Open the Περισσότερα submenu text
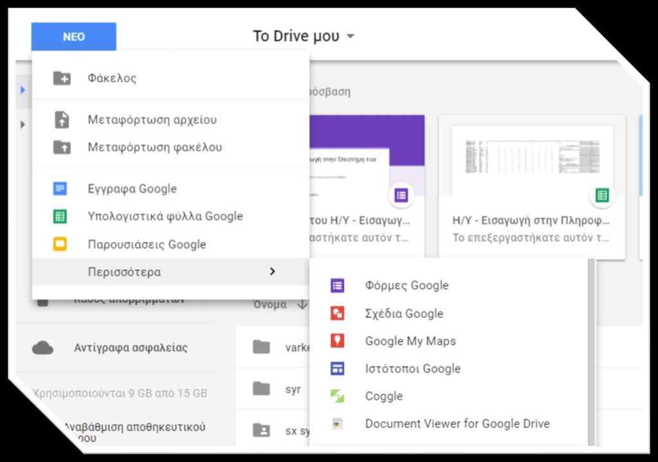Screen dimensions: 658x462 [124, 271]
